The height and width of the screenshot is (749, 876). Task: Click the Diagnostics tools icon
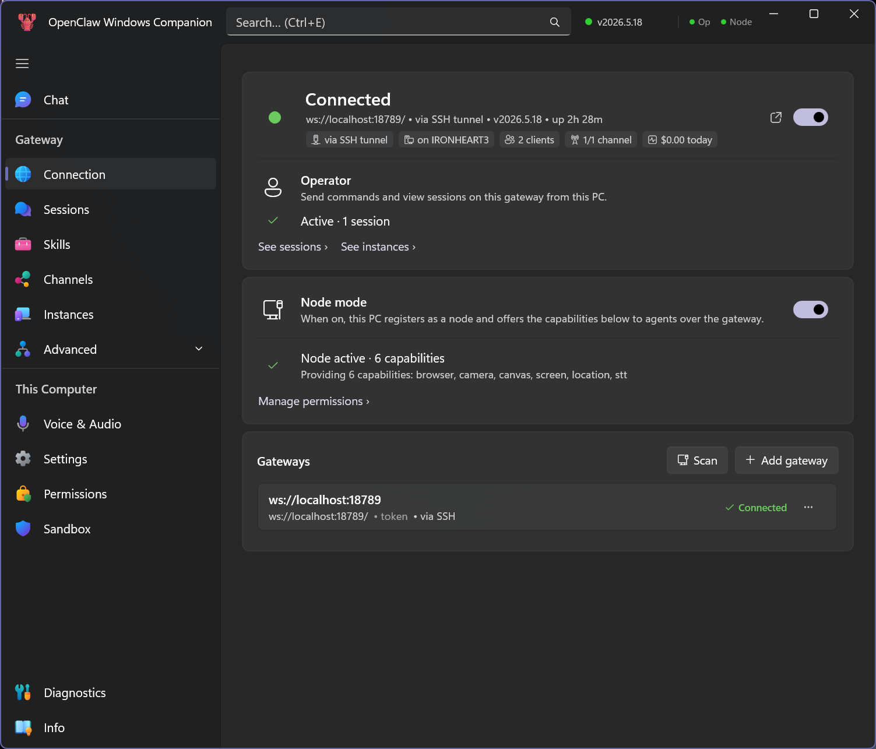[23, 692]
